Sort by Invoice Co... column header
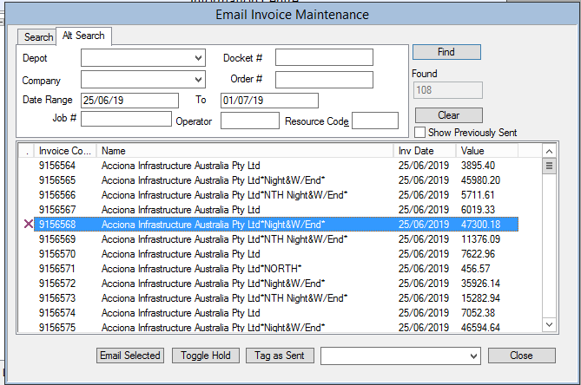 click(65, 151)
